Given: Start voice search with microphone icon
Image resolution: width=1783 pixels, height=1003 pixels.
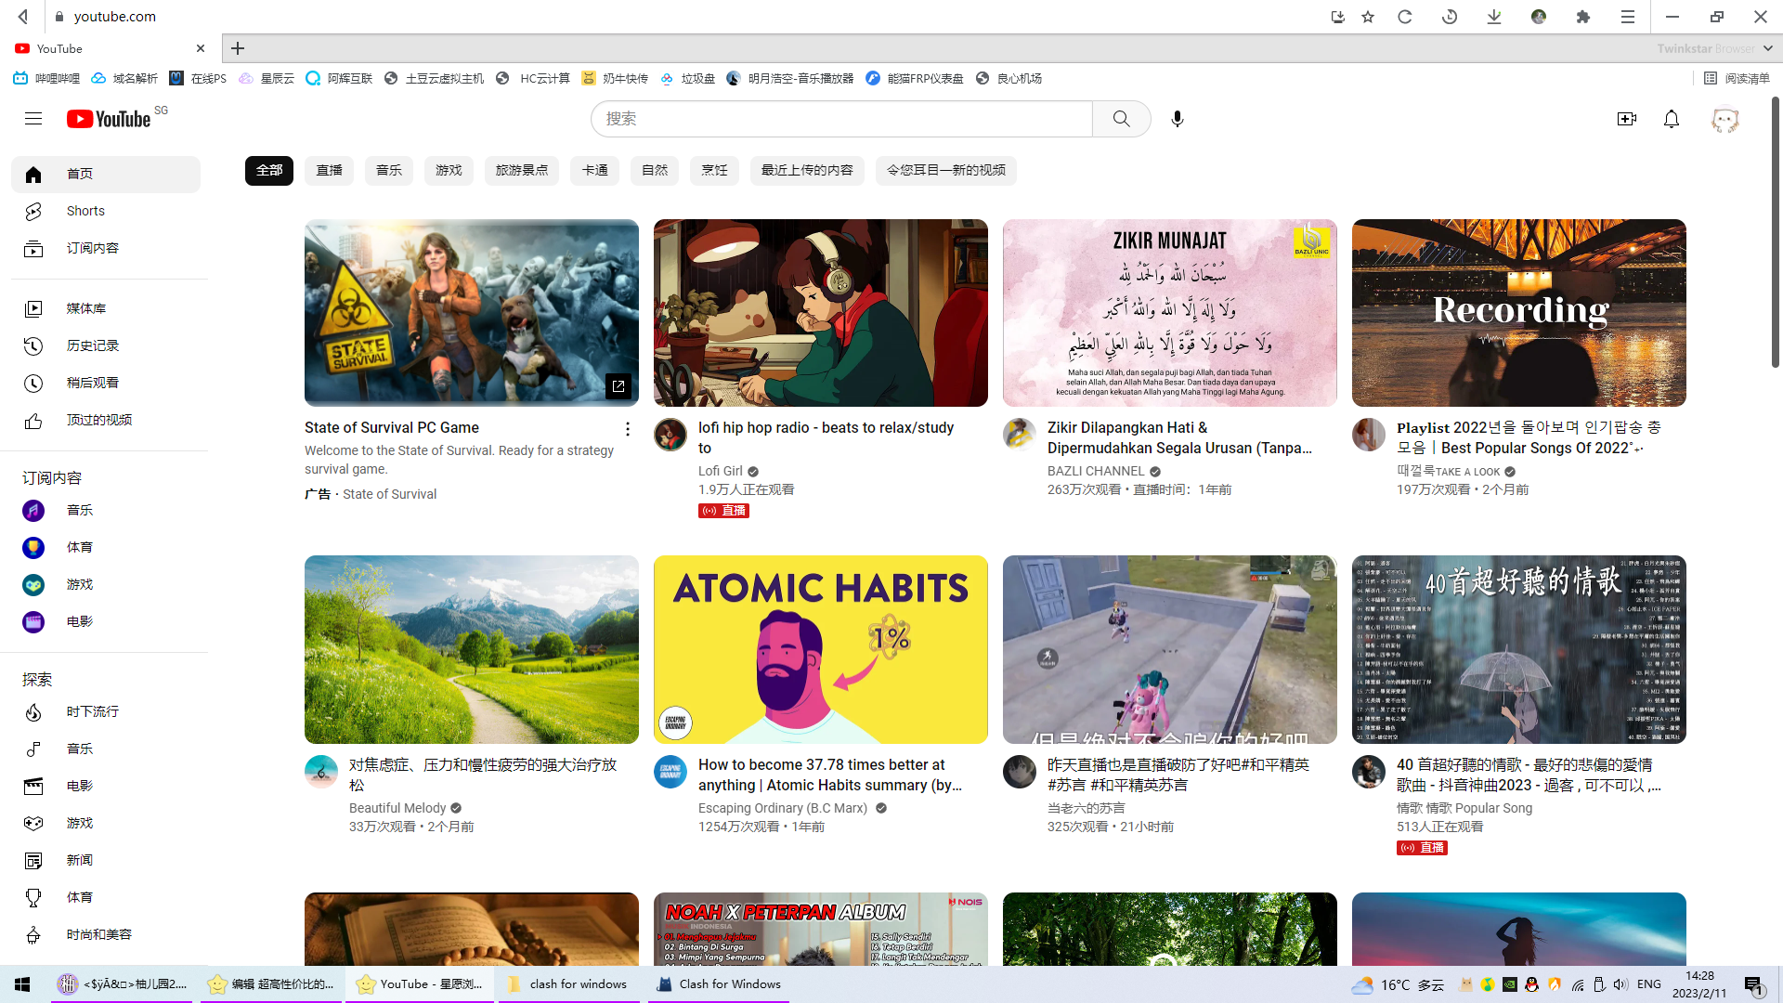Looking at the screenshot, I should (1178, 119).
